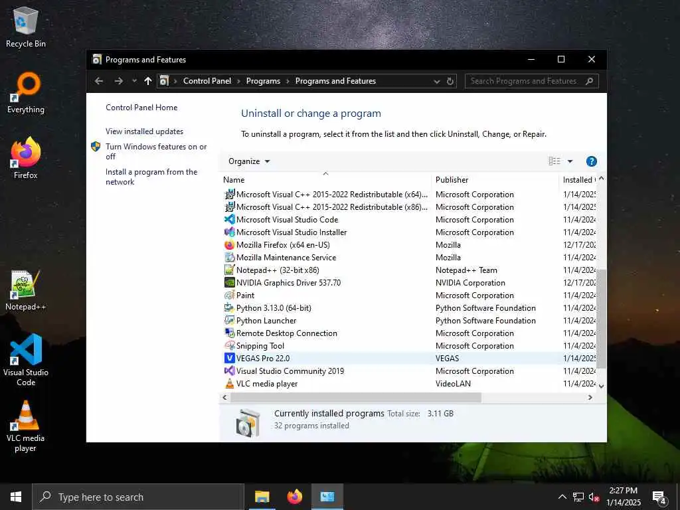Click the VEGAS Pro 22.0 program icon
The width and height of the screenshot is (680, 510).
(x=229, y=358)
